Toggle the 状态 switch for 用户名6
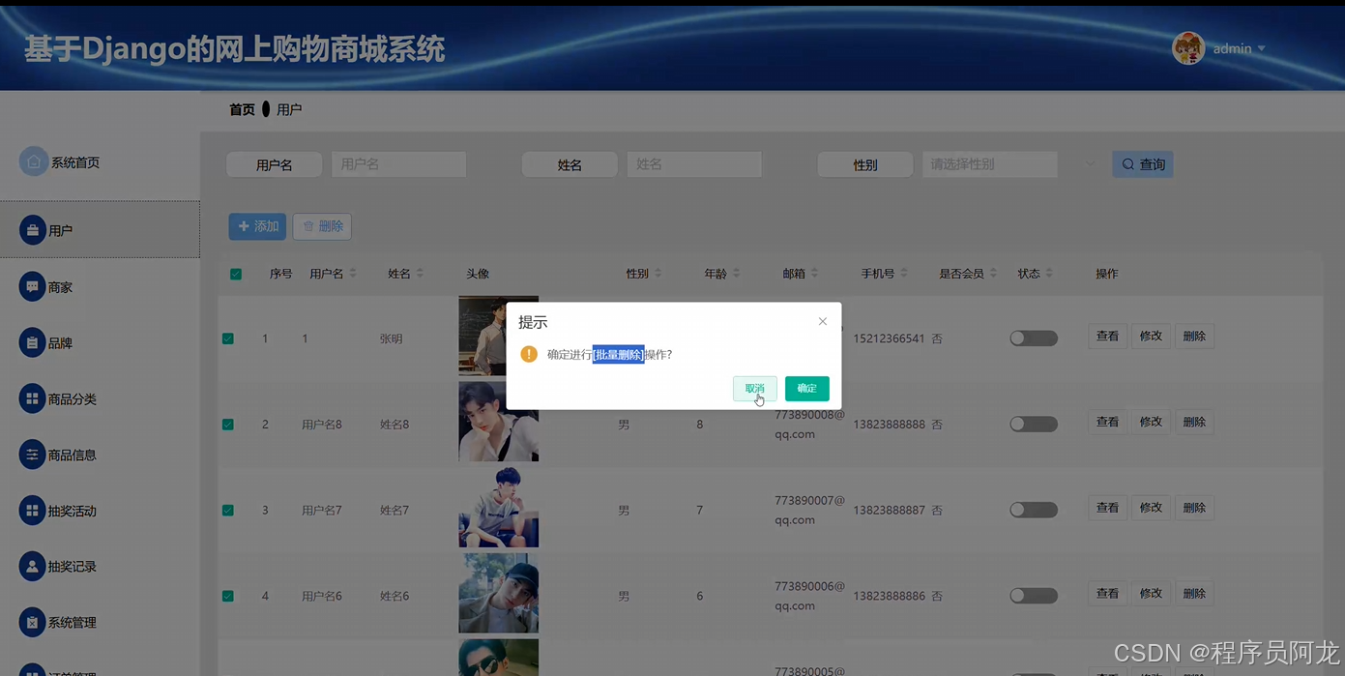 (x=1034, y=596)
